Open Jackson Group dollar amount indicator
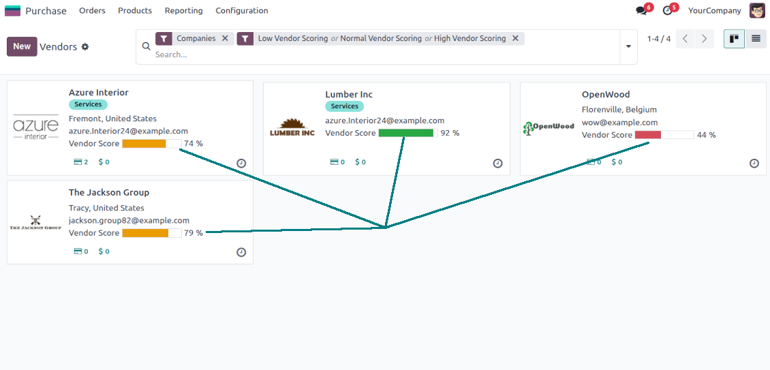Image resolution: width=770 pixels, height=370 pixels. tap(104, 251)
